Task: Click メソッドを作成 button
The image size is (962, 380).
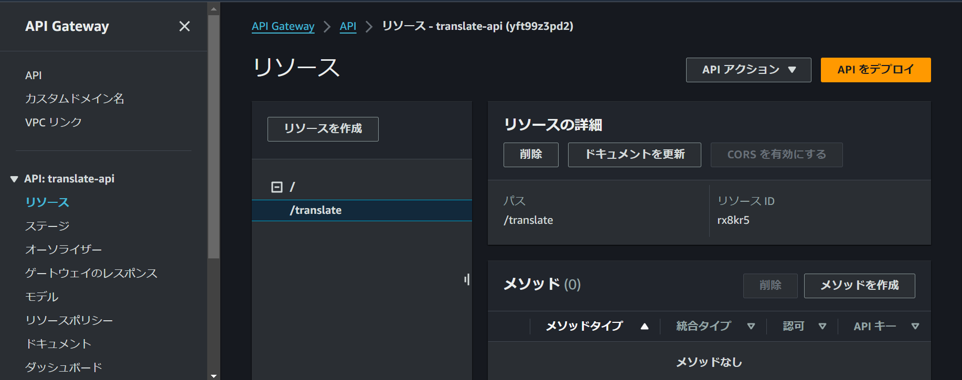Action: 860,286
